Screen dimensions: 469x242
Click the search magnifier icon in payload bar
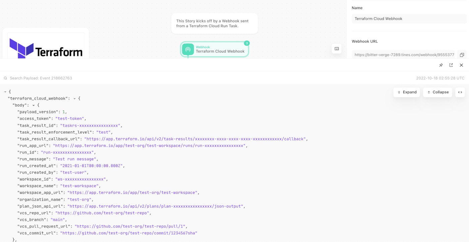[5, 78]
